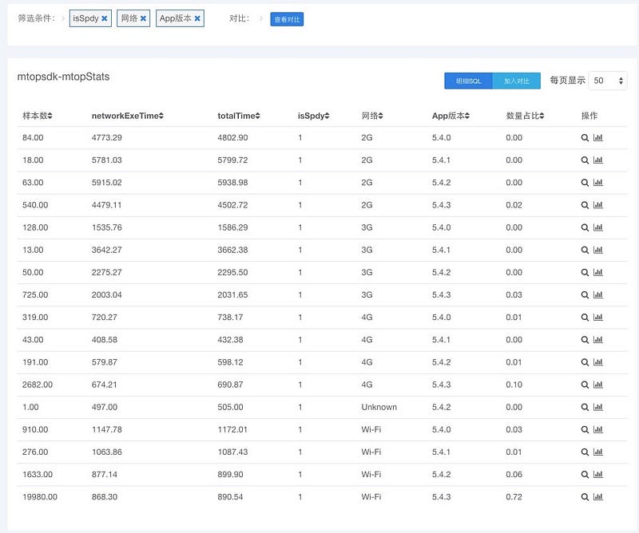Remove the App版本 filter tag
The height and width of the screenshot is (533, 639).
(197, 18)
